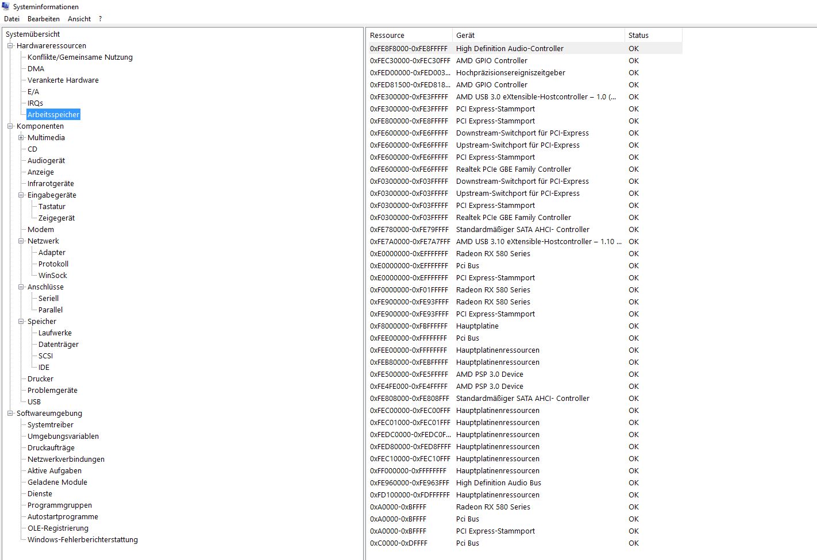Sort by the Status column header
Viewport: 817px width, 560px height.
point(653,35)
